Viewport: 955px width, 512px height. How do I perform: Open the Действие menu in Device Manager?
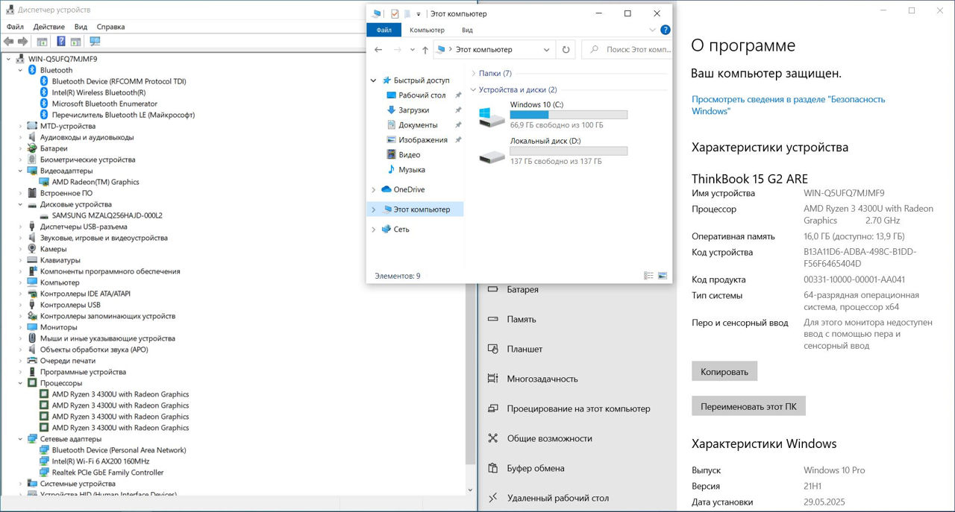[48, 27]
